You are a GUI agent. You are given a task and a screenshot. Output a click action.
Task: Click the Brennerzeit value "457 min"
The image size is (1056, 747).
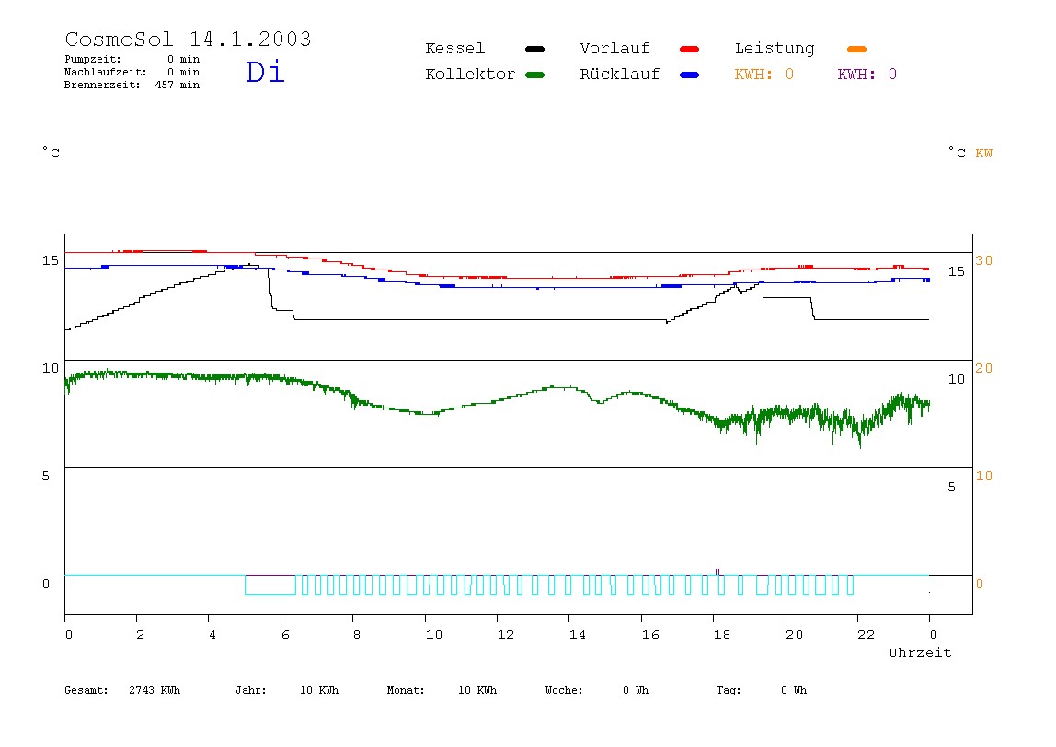[178, 85]
